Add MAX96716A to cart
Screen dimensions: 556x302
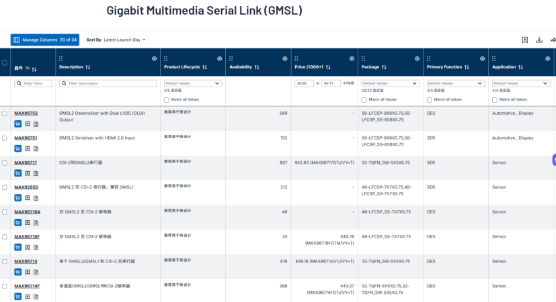17,223
